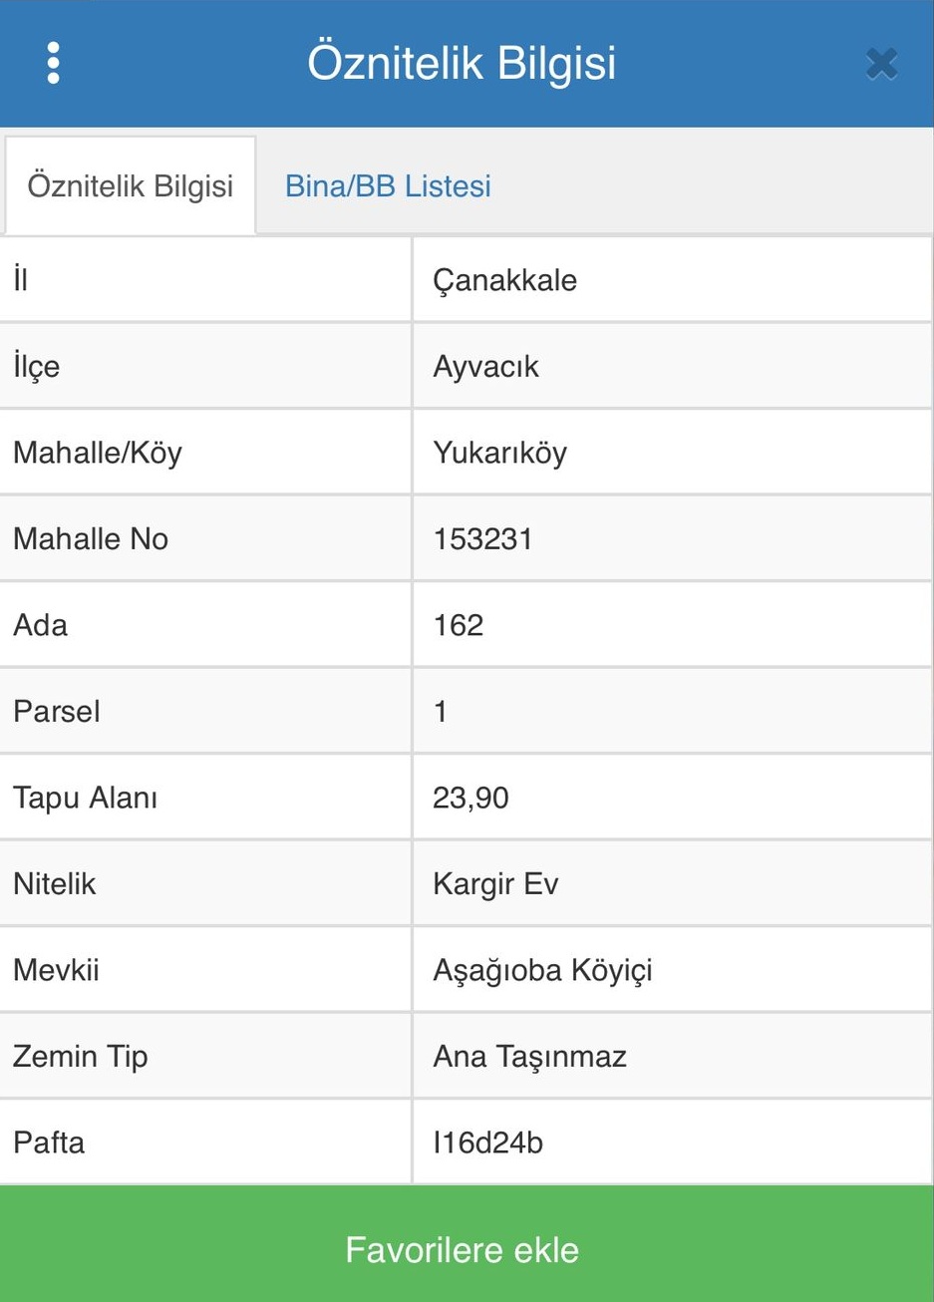Select the Ada value 162

pos(459,625)
